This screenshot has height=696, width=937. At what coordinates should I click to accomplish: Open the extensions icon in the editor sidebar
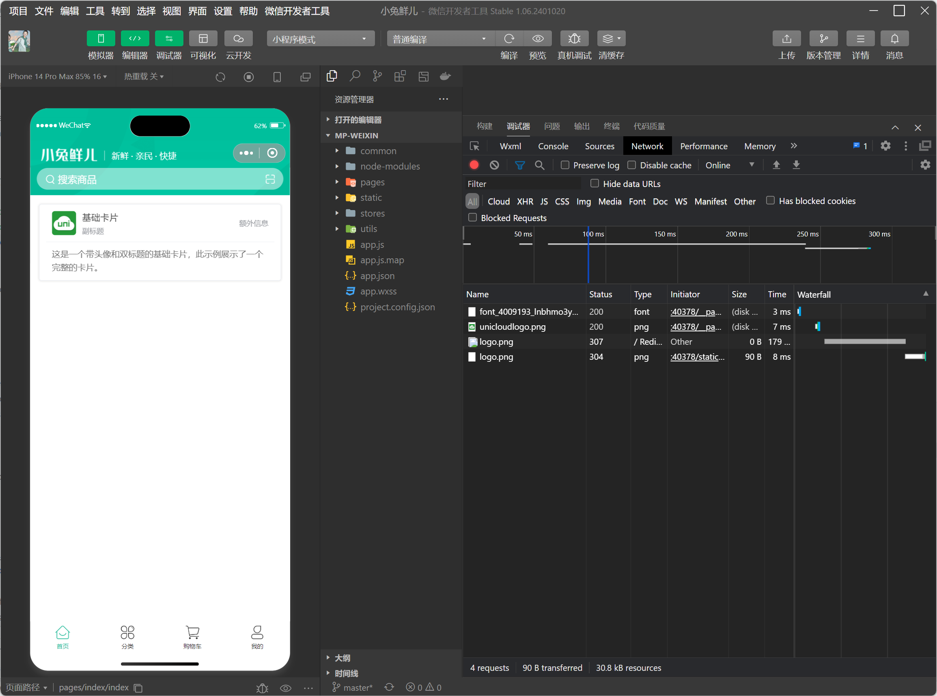[x=400, y=76]
